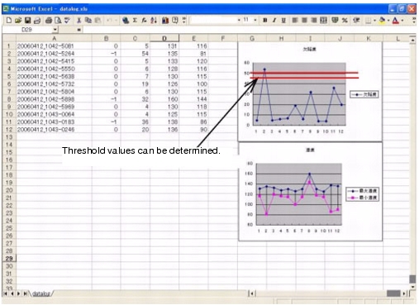Image resolution: width=419 pixels, height=305 pixels.
Task: Expand fill color dropdown arrow
Action: [x=388, y=20]
